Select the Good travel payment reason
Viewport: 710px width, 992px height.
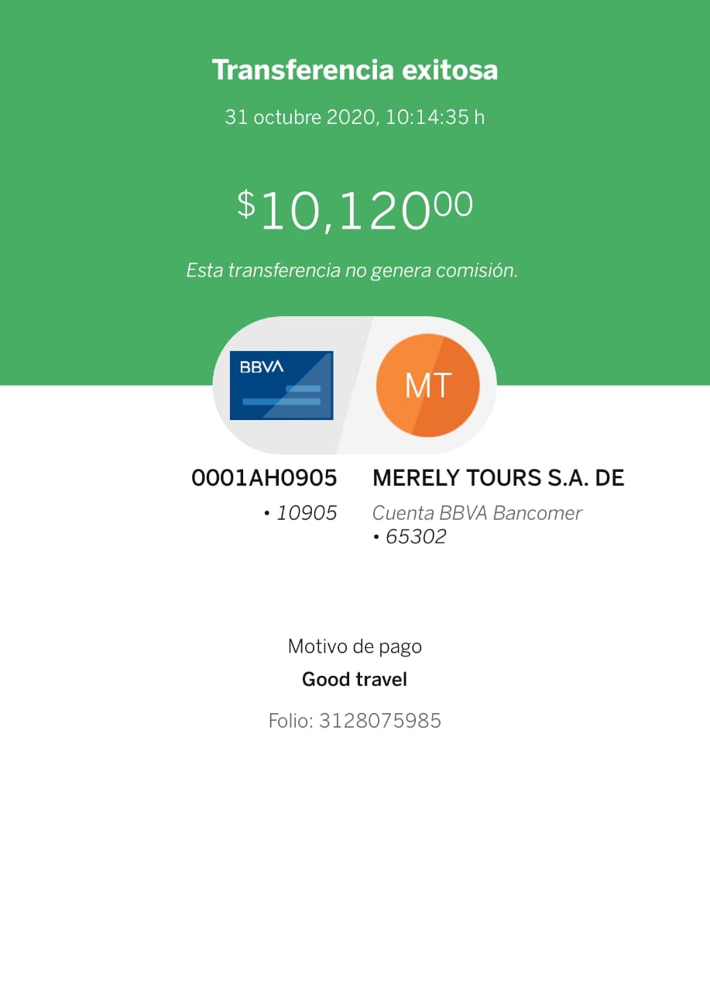[x=355, y=680]
